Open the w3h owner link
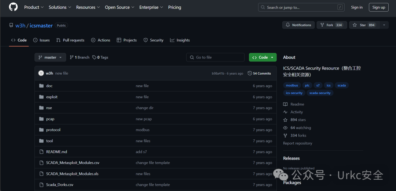 pyautogui.click(x=21, y=26)
